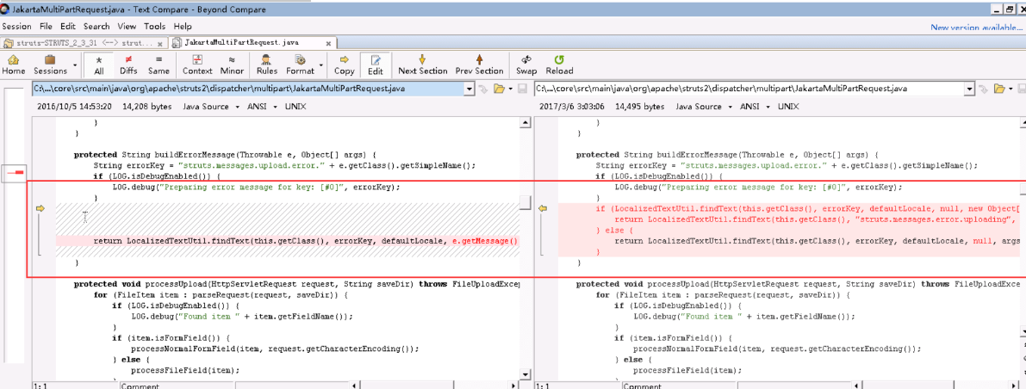This screenshot has width=1026, height=389.
Task: Open the Edit menu
Action: 68,26
